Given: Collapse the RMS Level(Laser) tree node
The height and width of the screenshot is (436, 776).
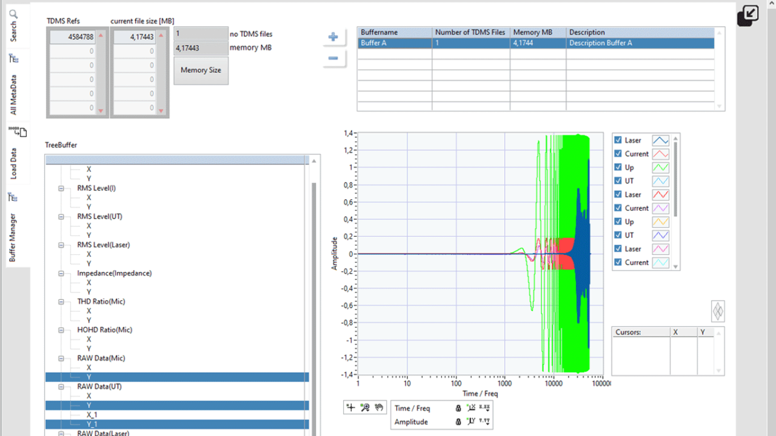Looking at the screenshot, I should click(61, 245).
